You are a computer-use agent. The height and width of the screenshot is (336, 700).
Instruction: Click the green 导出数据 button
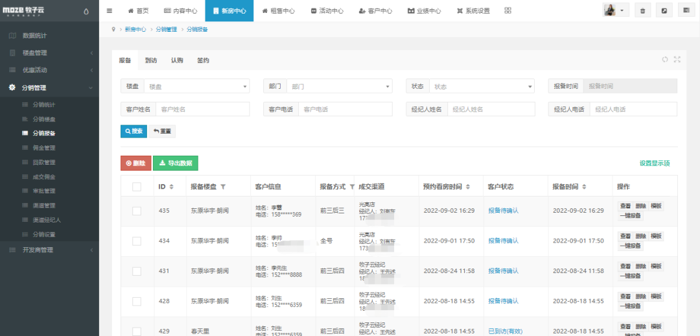175,163
